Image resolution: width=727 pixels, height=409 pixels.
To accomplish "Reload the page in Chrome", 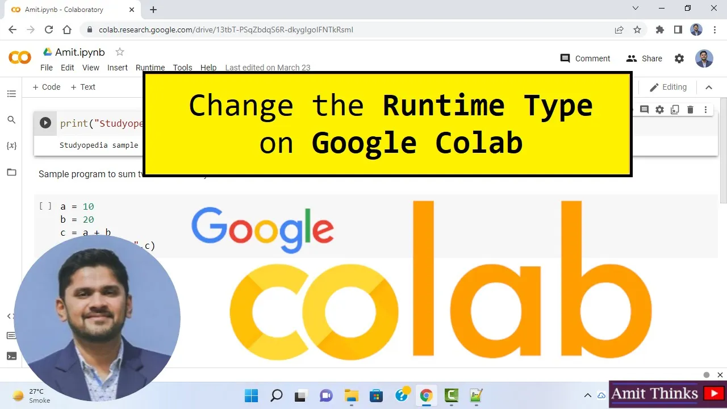I will [x=49, y=30].
